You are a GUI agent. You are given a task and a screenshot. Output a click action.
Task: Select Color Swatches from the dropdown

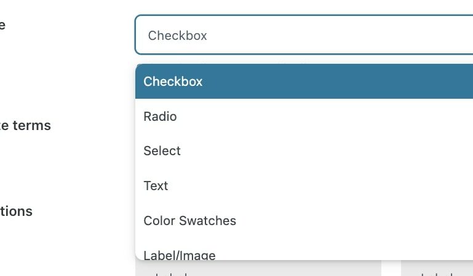pos(304,221)
